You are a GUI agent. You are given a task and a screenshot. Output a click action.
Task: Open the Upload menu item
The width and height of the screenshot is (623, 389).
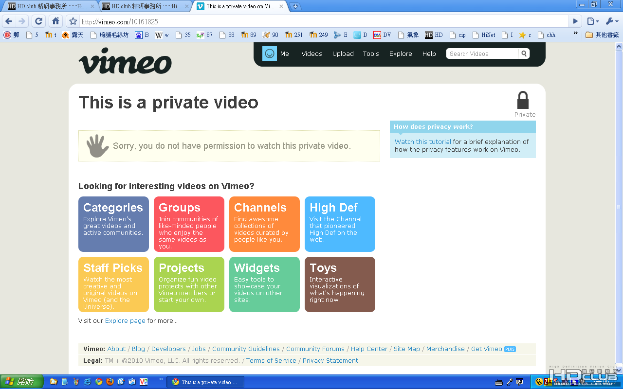click(343, 54)
